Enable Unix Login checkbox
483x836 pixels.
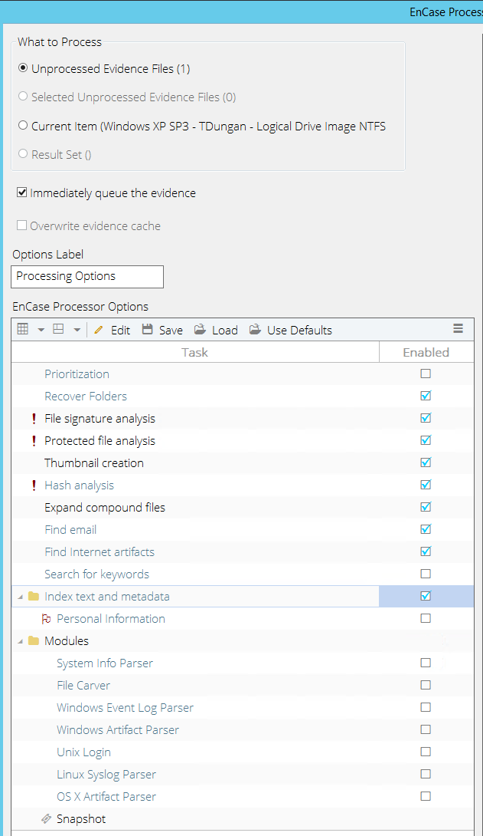tap(426, 752)
